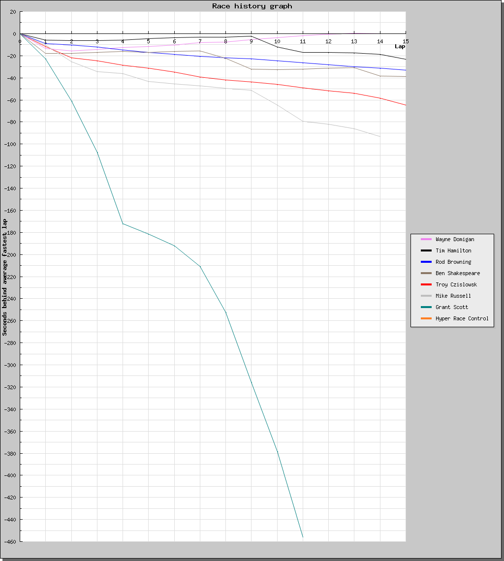
Task: Click the 20 y-axis tick label
Action: [x=13, y=12]
